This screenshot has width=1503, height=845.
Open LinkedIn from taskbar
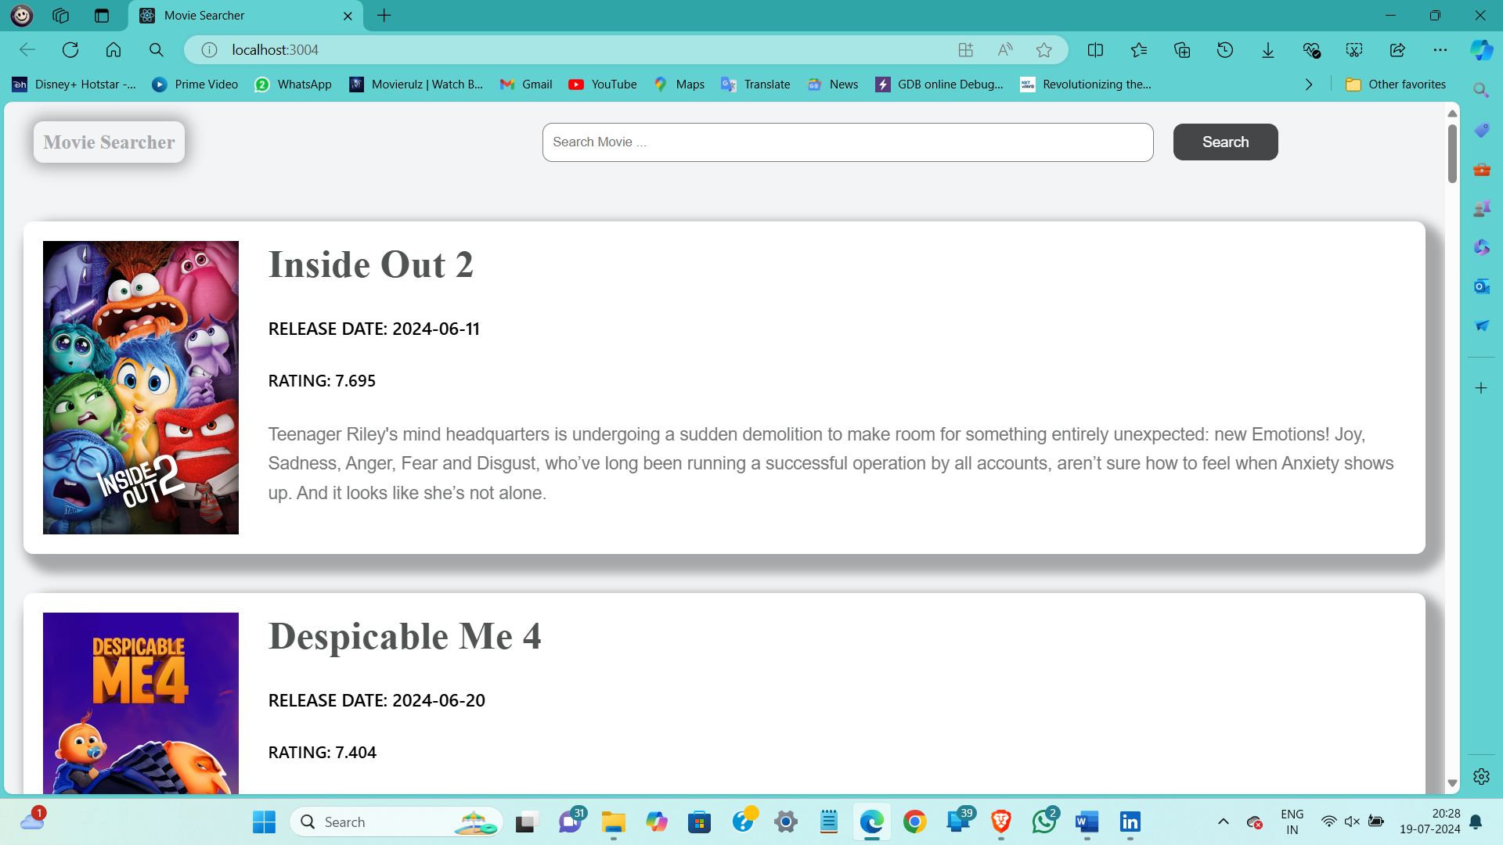coord(1130,822)
